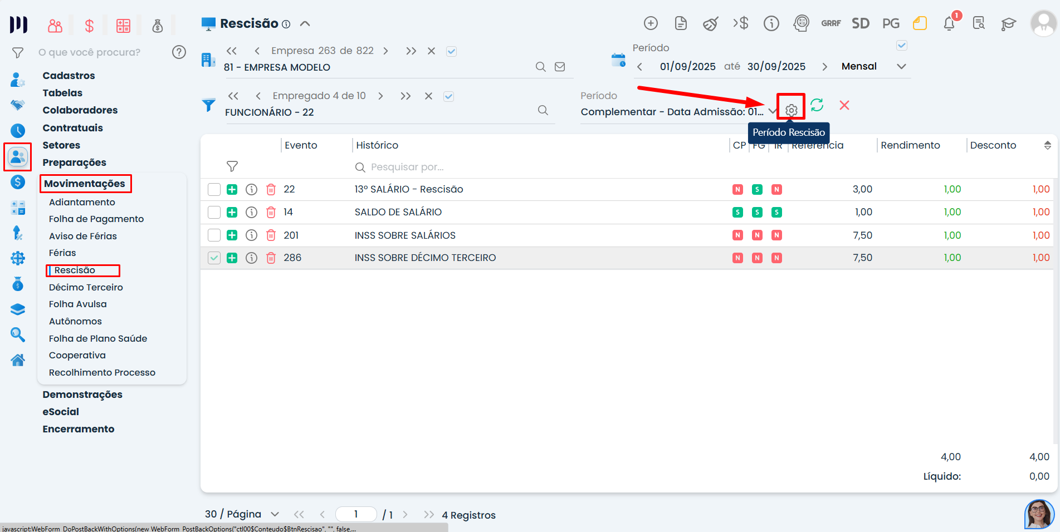Delete event 201 using its trash icon
Screen dimensions: 1060x532
tap(271, 235)
